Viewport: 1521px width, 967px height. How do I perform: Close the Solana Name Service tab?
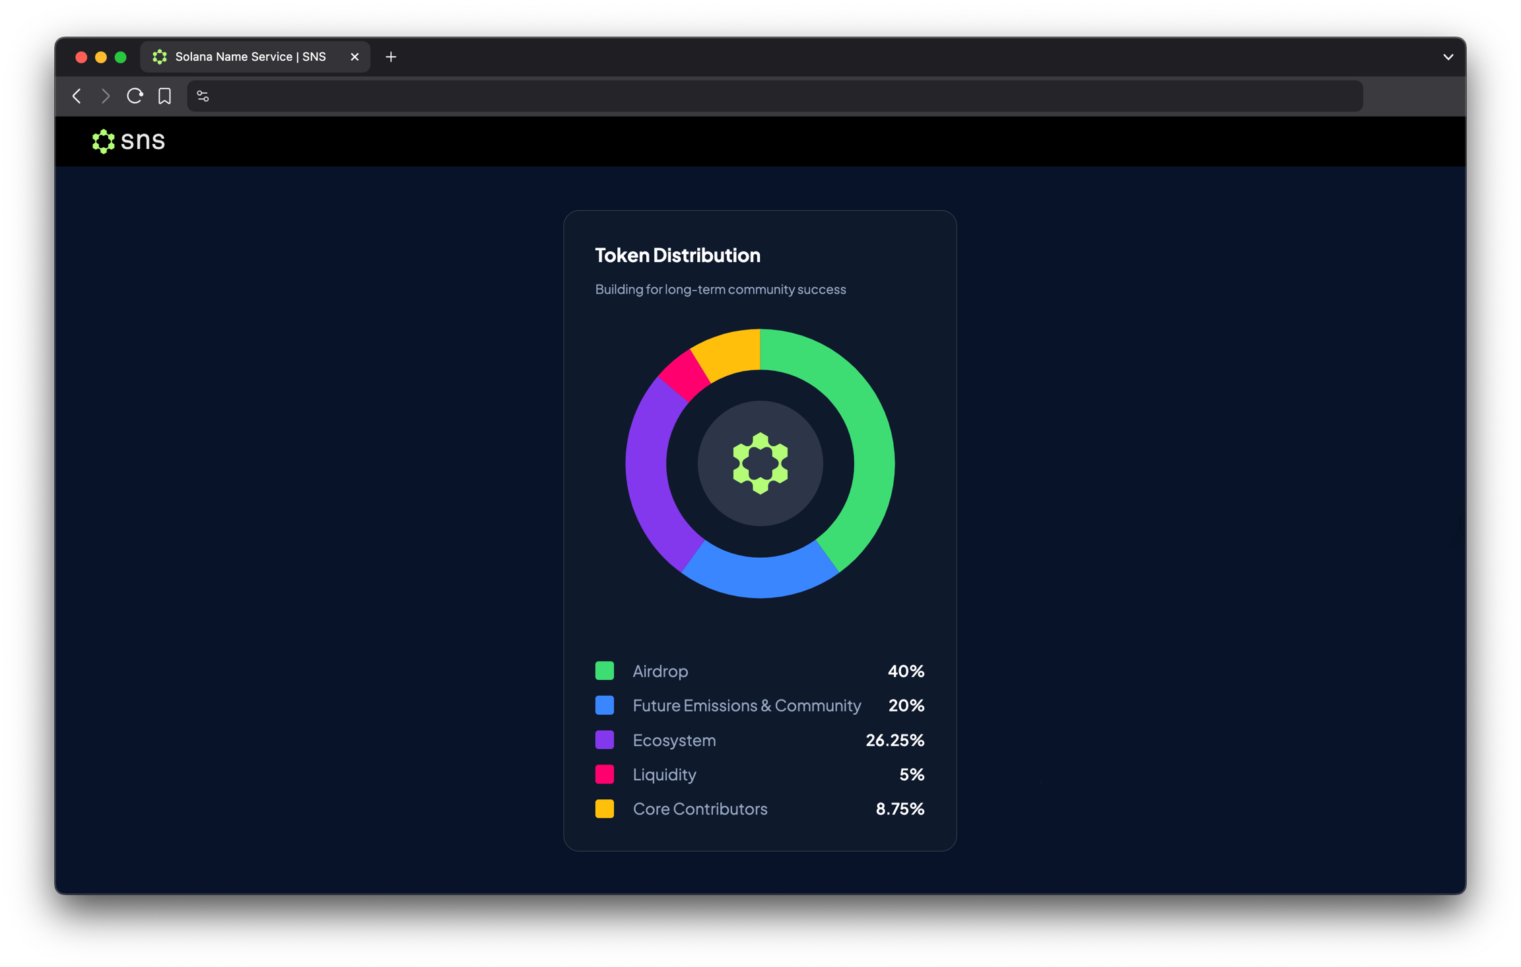(355, 57)
